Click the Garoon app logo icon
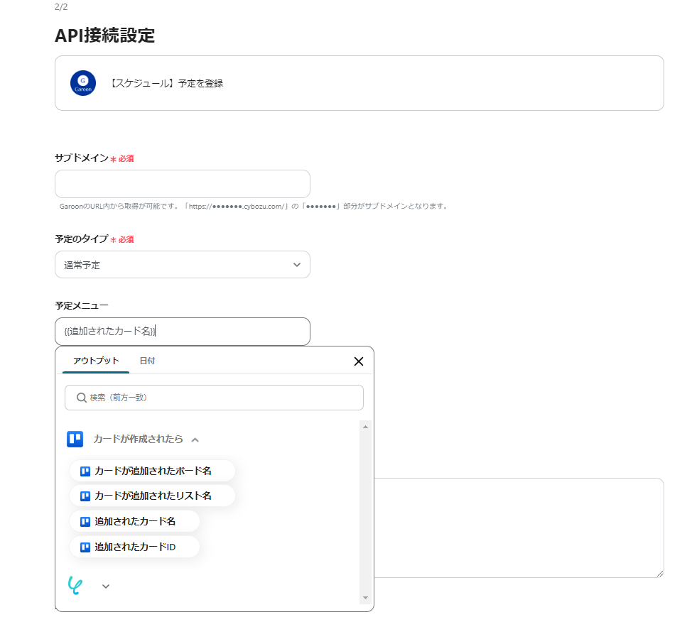Viewport: 687px width, 617px height. pyautogui.click(x=83, y=83)
